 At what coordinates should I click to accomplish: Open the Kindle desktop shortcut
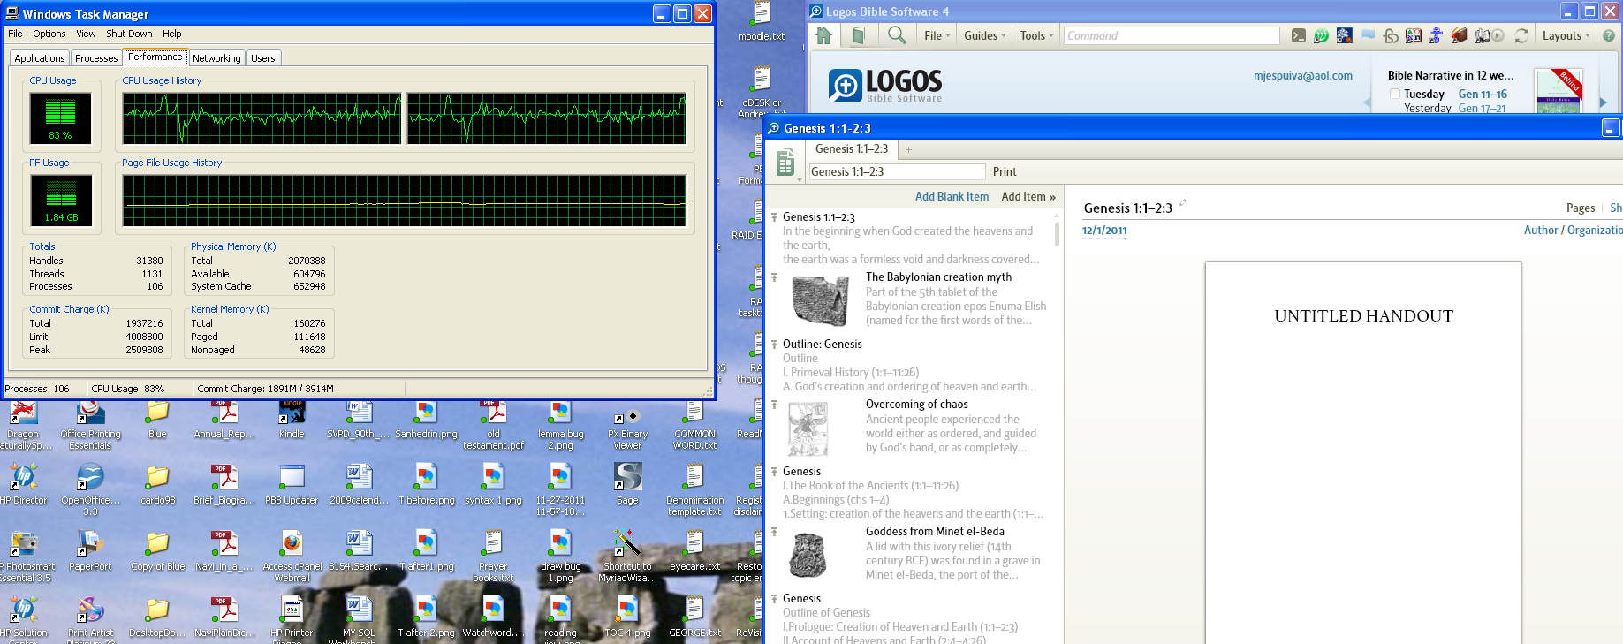(x=292, y=420)
